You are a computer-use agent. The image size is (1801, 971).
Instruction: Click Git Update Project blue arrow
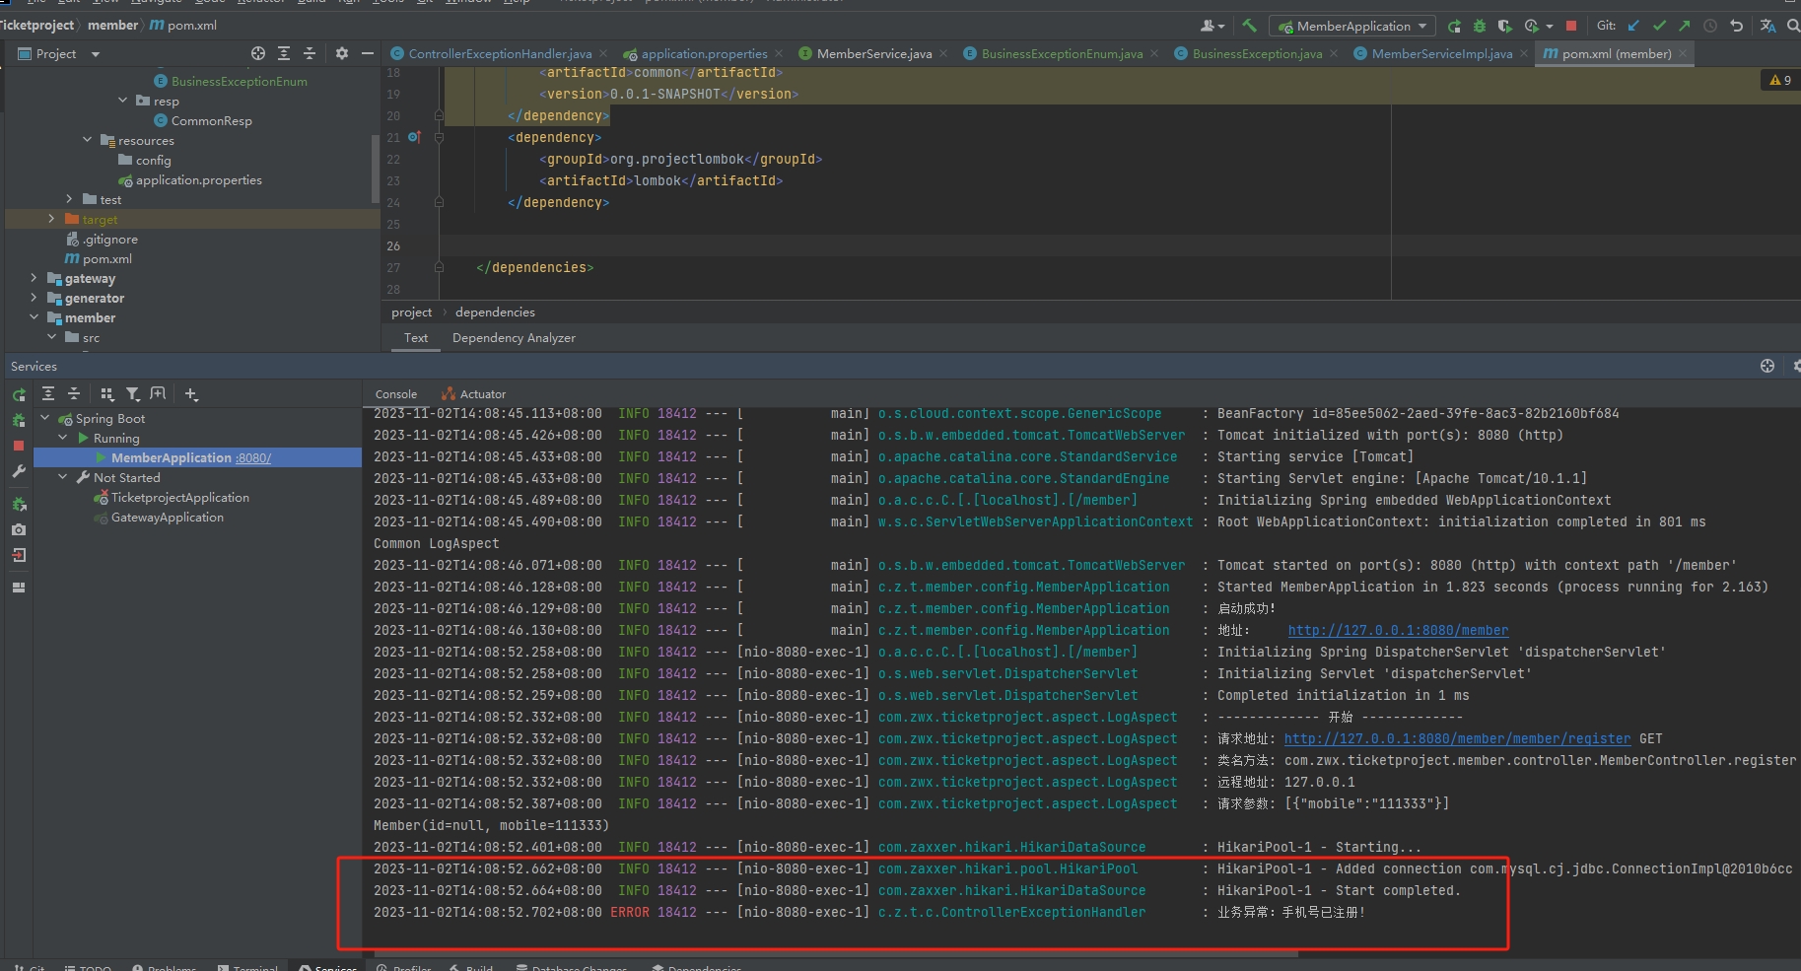1633,27
